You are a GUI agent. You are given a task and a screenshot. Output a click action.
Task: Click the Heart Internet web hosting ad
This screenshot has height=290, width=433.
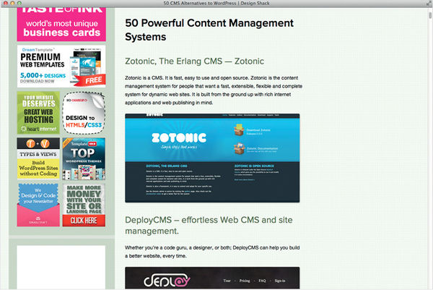pyautogui.click(x=38, y=114)
